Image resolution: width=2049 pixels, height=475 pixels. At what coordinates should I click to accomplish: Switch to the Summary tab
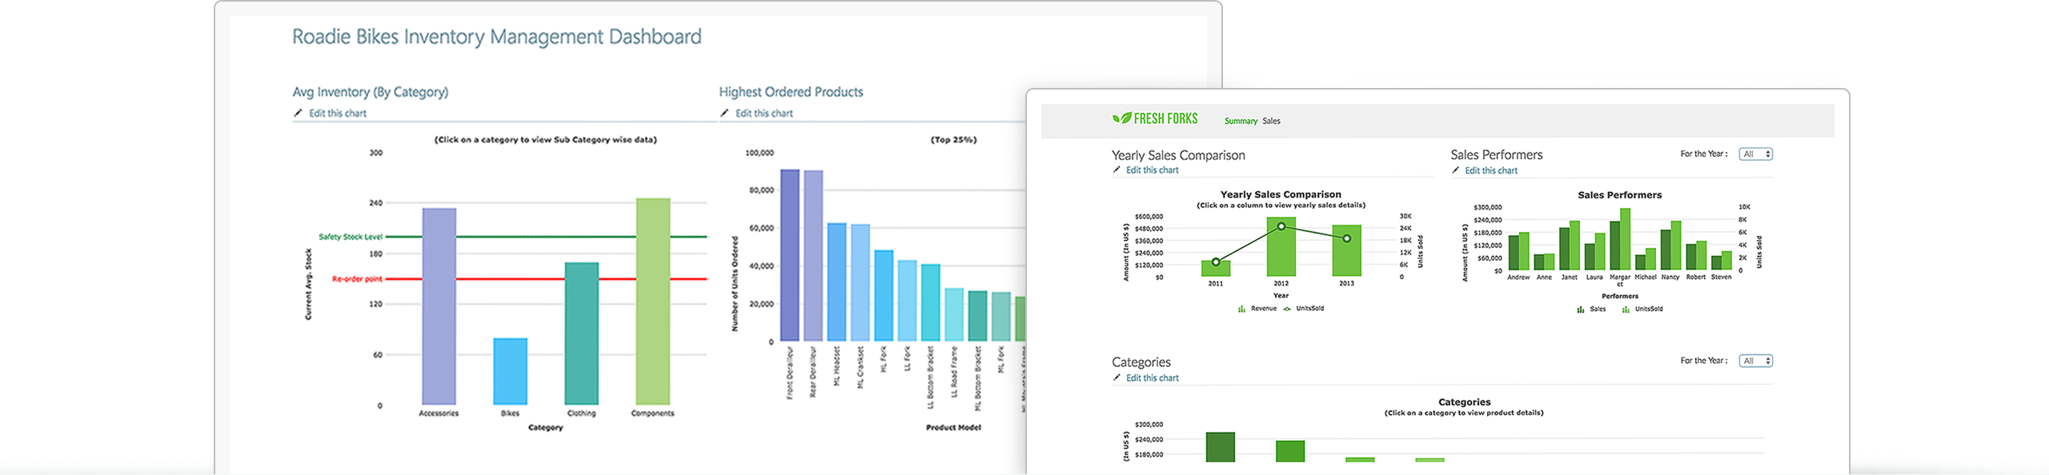[1241, 122]
